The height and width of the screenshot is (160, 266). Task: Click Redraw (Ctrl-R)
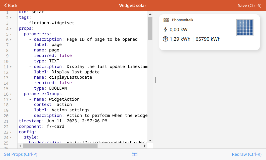pos(247,154)
